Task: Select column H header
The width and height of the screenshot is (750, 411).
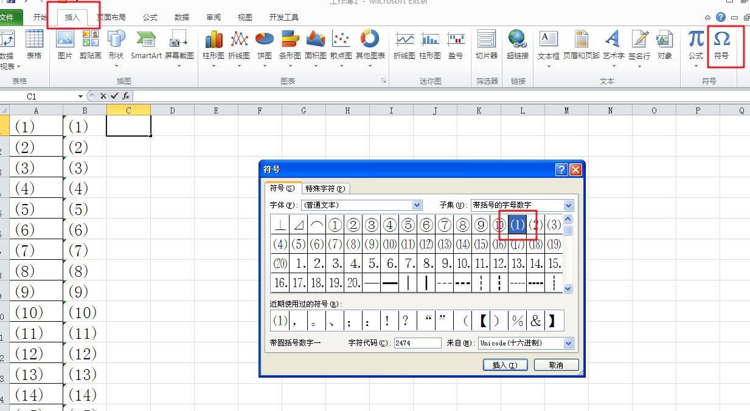Action: point(347,110)
